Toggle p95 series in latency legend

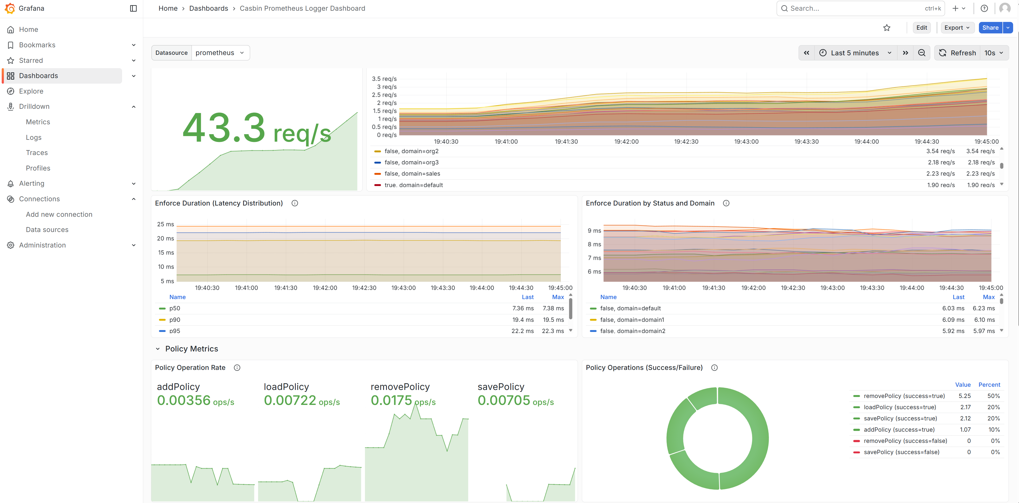coord(174,331)
